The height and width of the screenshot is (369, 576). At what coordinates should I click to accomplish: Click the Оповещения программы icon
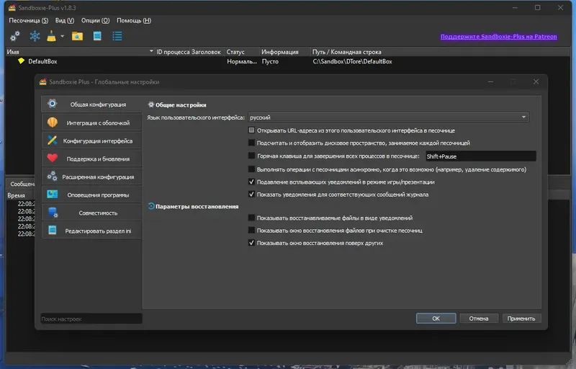pos(52,194)
